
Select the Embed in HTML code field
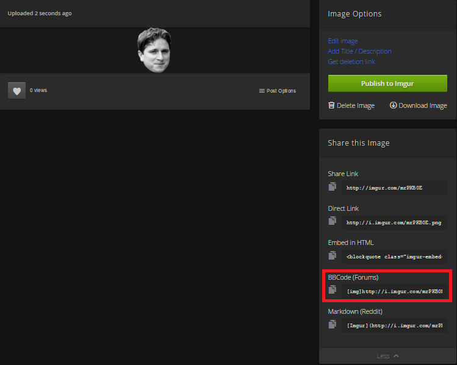[394, 257]
